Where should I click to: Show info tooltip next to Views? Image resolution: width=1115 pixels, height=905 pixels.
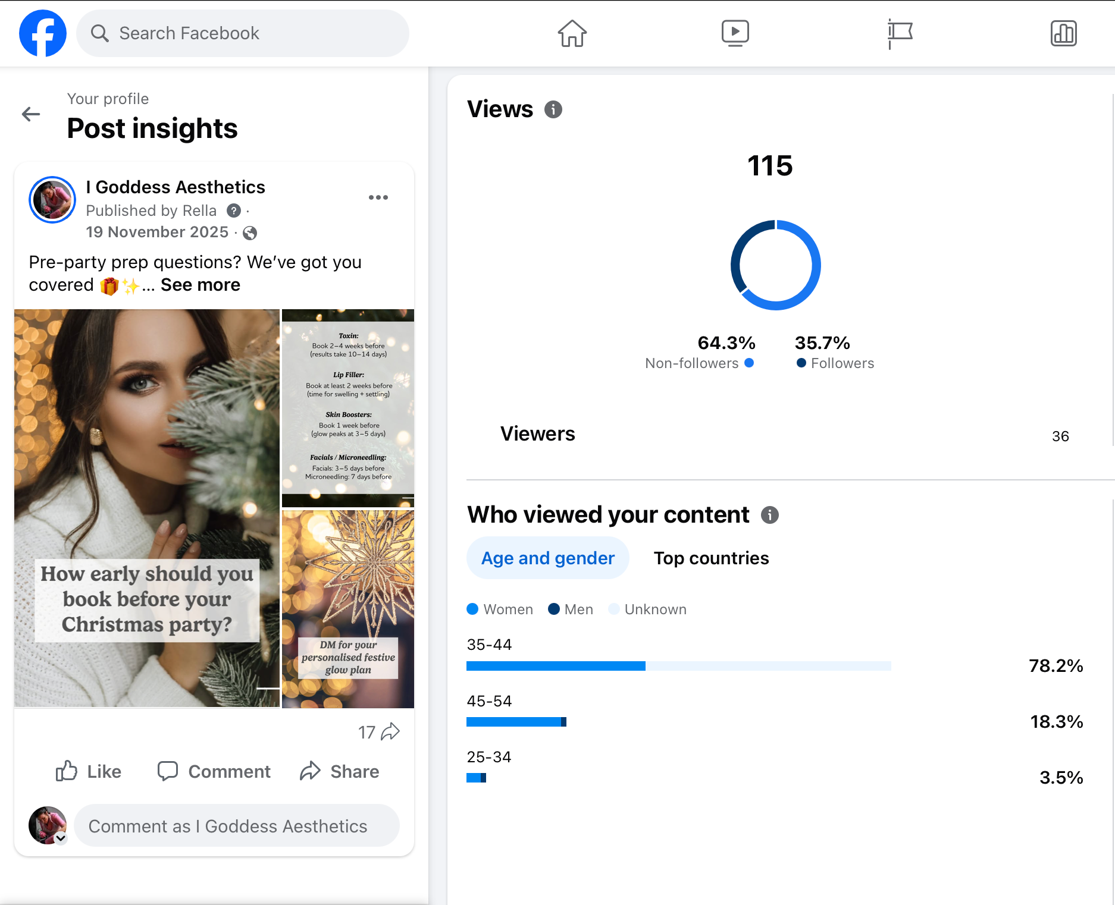click(553, 109)
